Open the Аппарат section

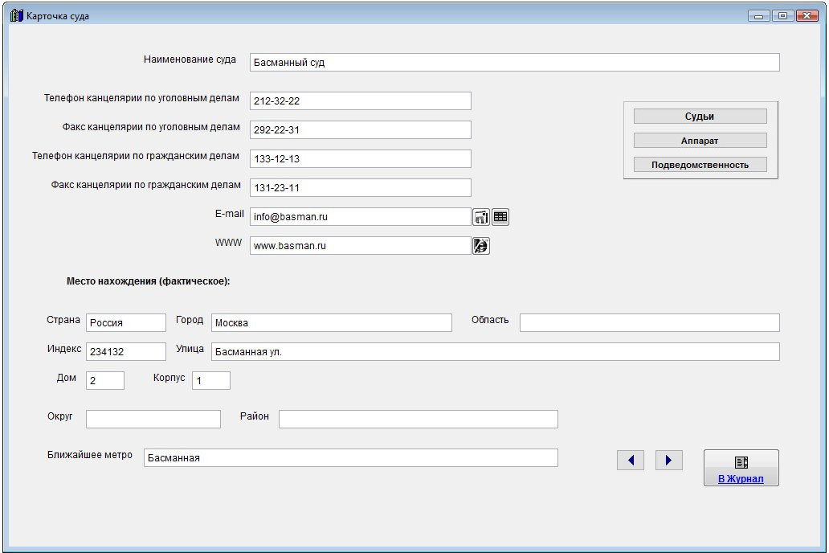(x=700, y=141)
